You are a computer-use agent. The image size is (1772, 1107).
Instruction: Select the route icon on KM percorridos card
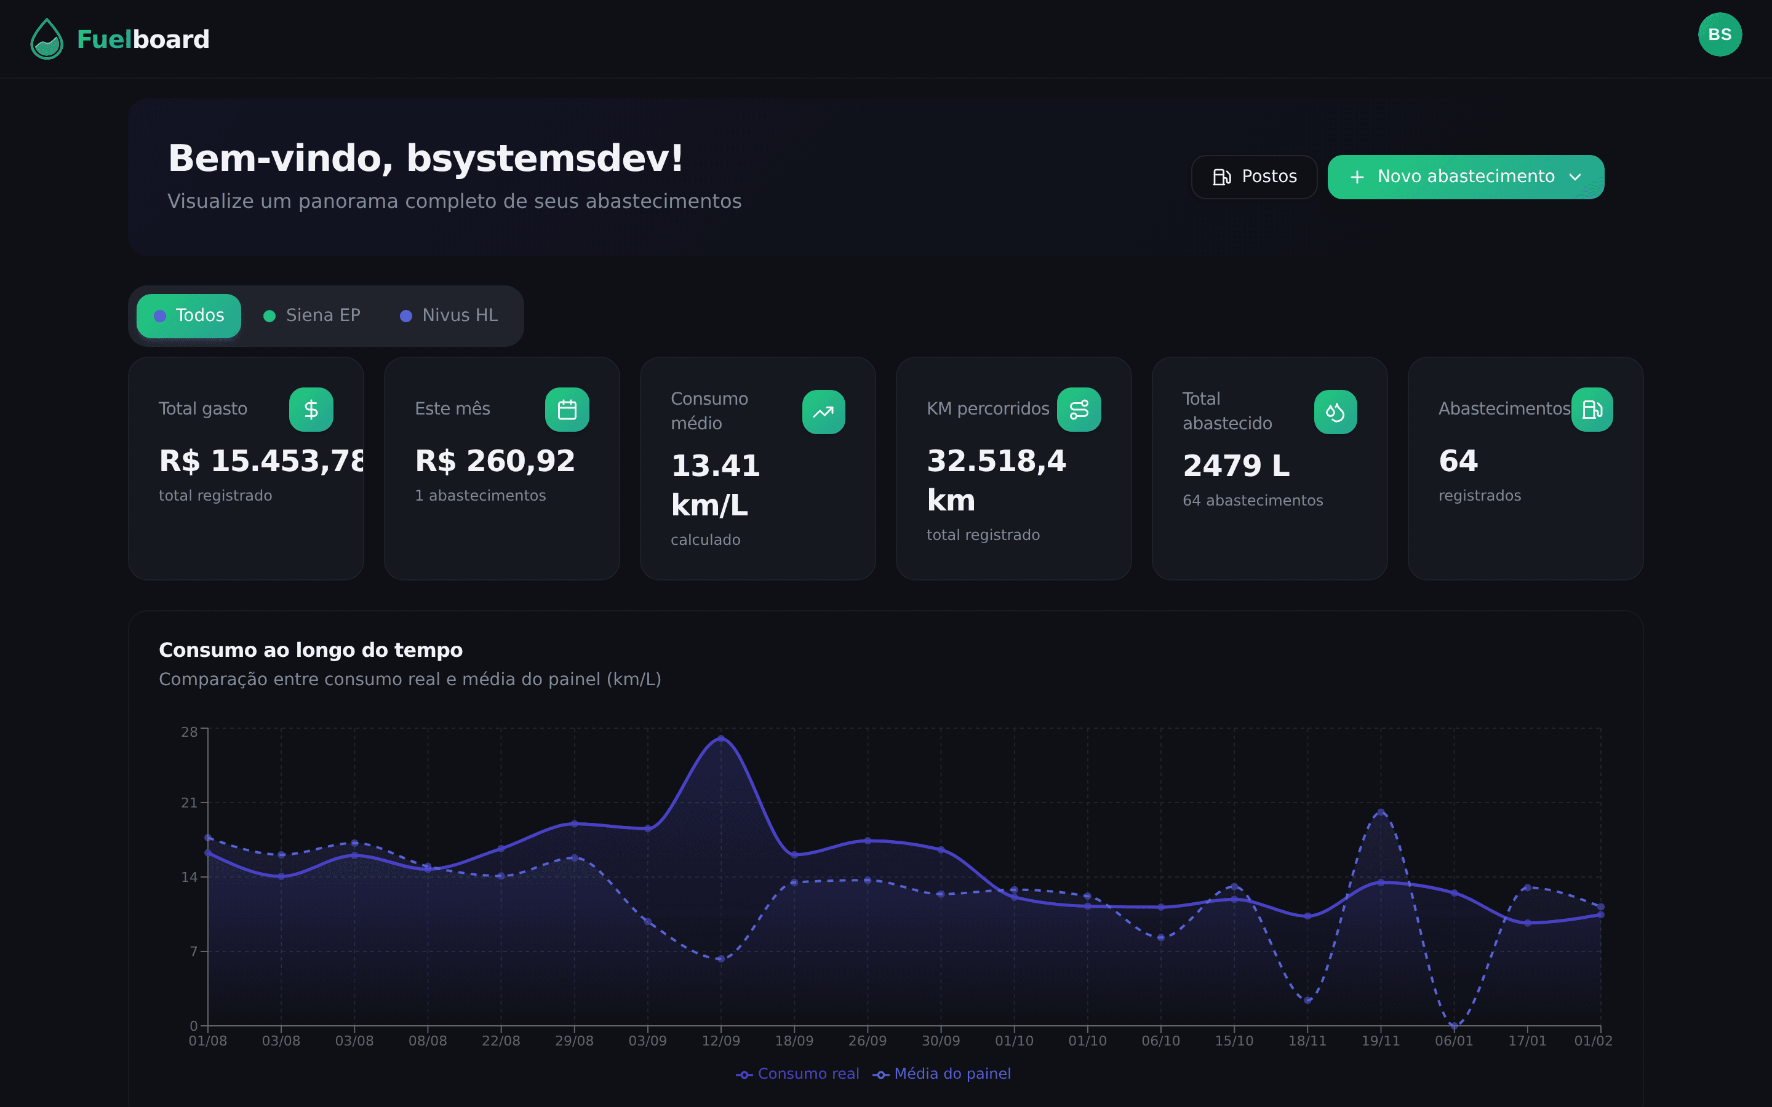point(1079,408)
